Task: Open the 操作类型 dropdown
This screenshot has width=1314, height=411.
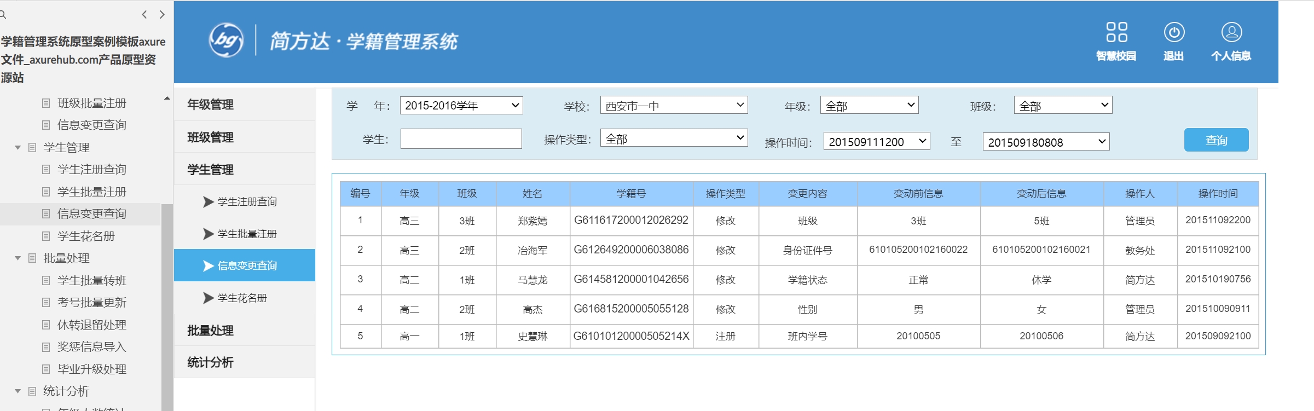Action: [674, 138]
